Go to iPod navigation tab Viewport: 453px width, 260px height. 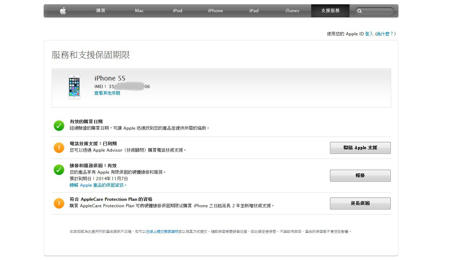click(177, 11)
